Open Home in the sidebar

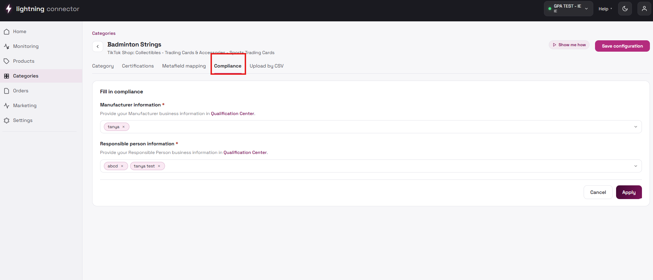(41, 32)
